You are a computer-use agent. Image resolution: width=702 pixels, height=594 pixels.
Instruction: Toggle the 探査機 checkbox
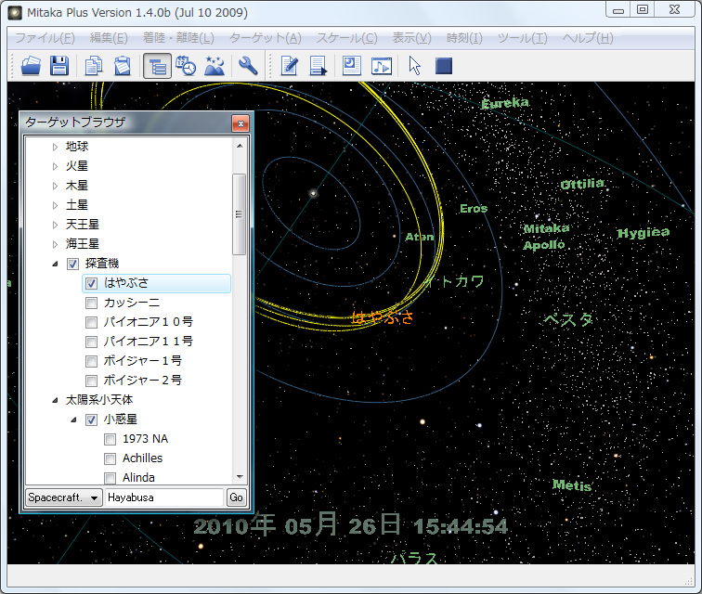pos(72,265)
